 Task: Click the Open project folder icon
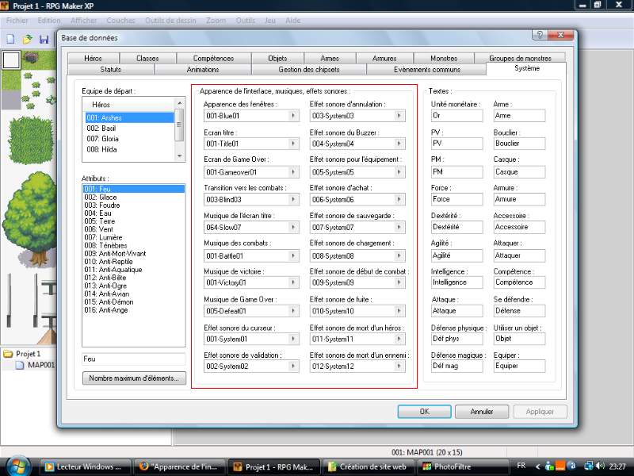[x=27, y=38]
